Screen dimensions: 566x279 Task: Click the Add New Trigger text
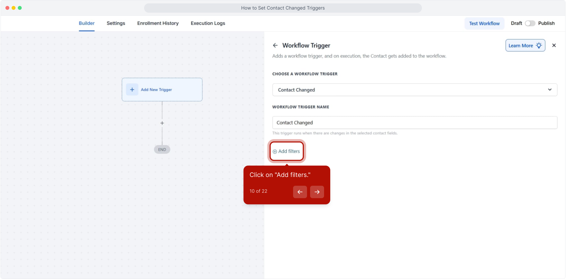(x=156, y=90)
